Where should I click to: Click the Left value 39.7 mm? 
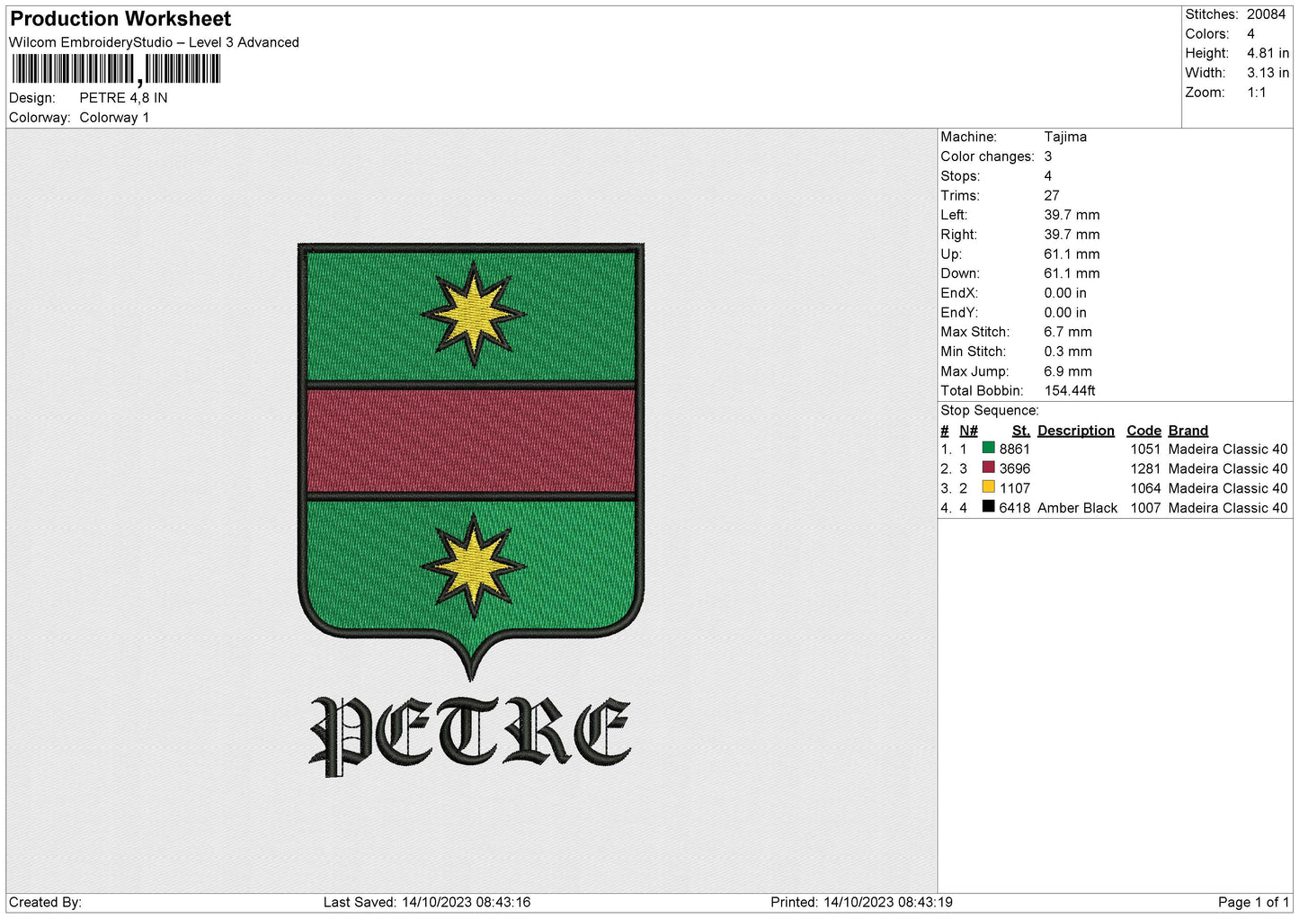click(x=1072, y=215)
